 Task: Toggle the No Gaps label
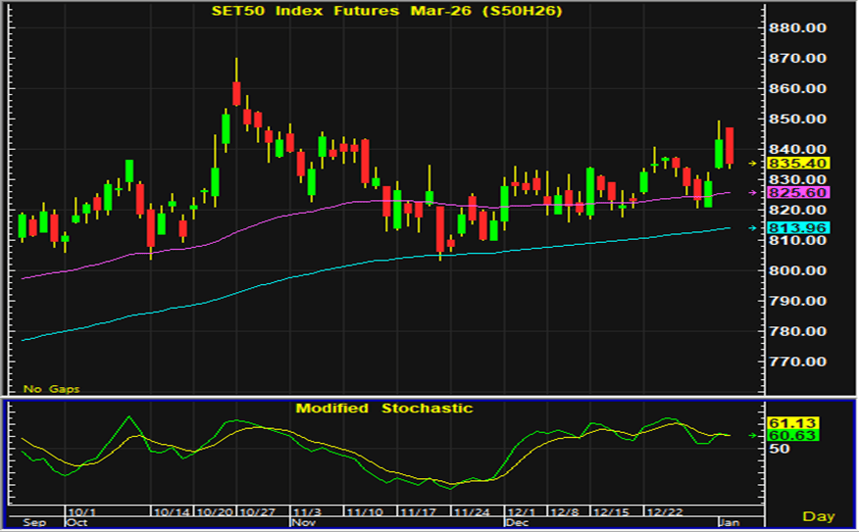[52, 389]
